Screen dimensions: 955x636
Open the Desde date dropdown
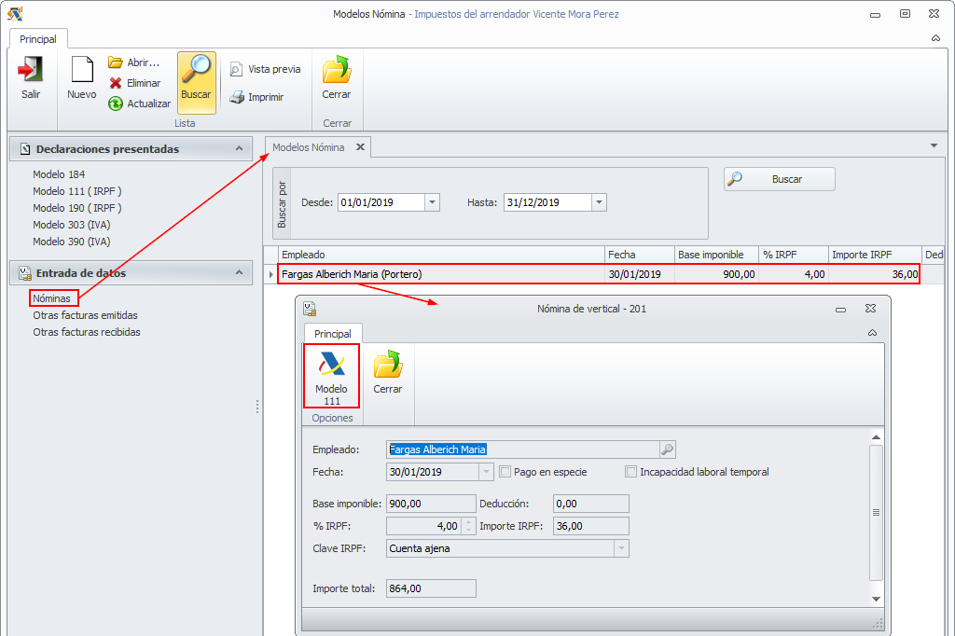[432, 202]
